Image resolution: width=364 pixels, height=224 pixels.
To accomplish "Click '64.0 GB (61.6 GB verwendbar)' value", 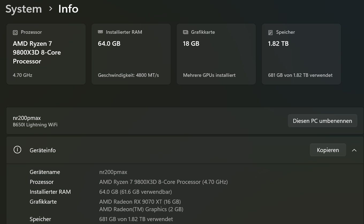I will (135, 192).
